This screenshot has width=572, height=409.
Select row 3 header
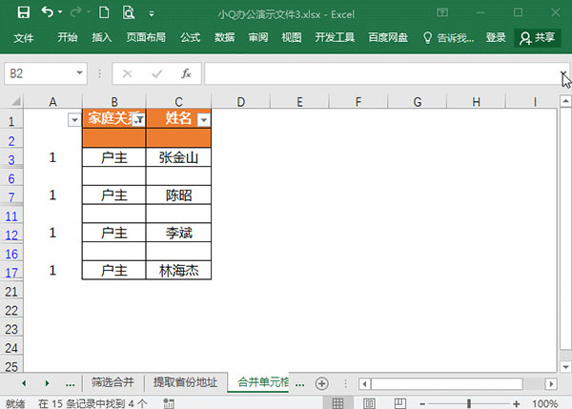(x=11, y=159)
